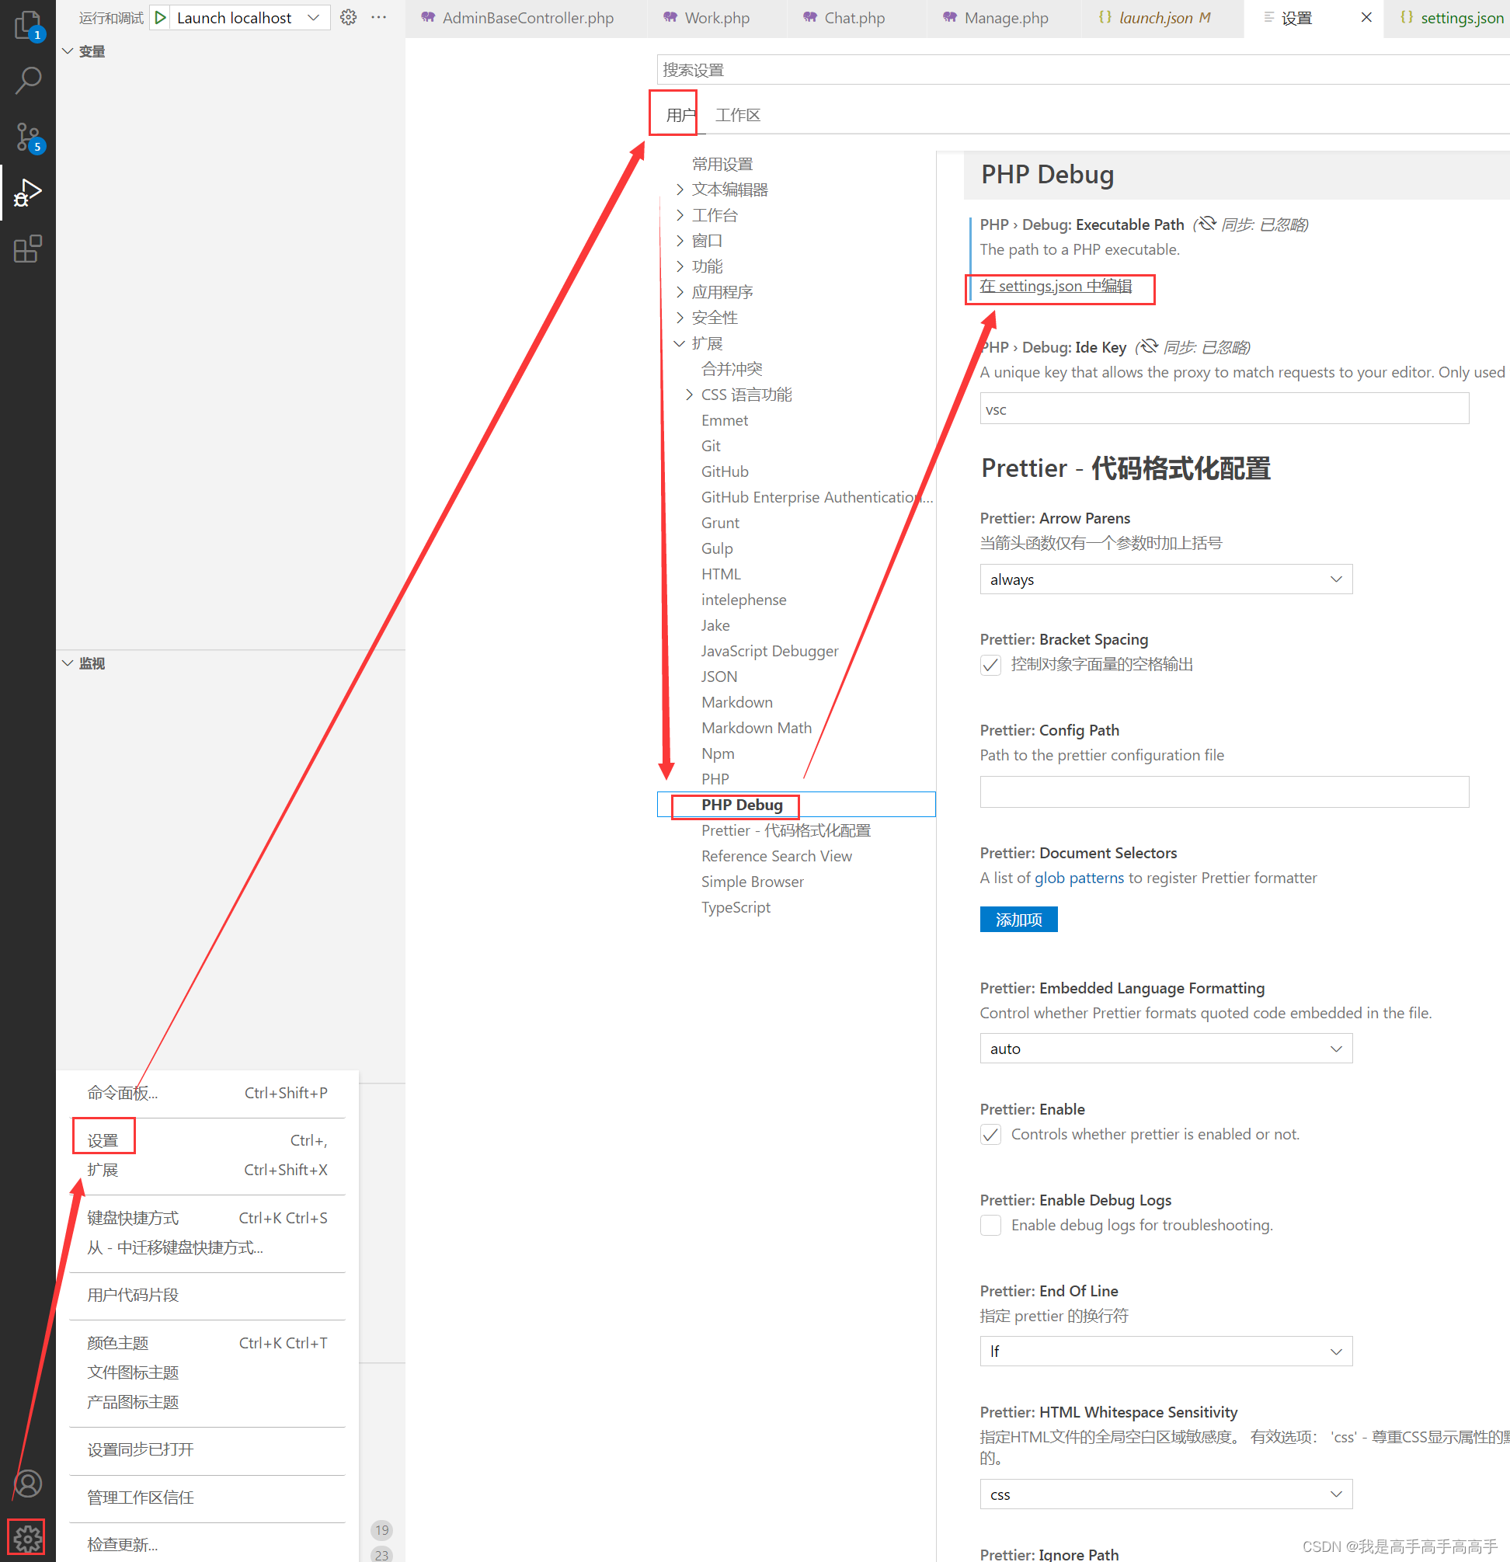Disable the Prettier Enable checkbox
This screenshot has height=1562, width=1510.
[x=990, y=1134]
